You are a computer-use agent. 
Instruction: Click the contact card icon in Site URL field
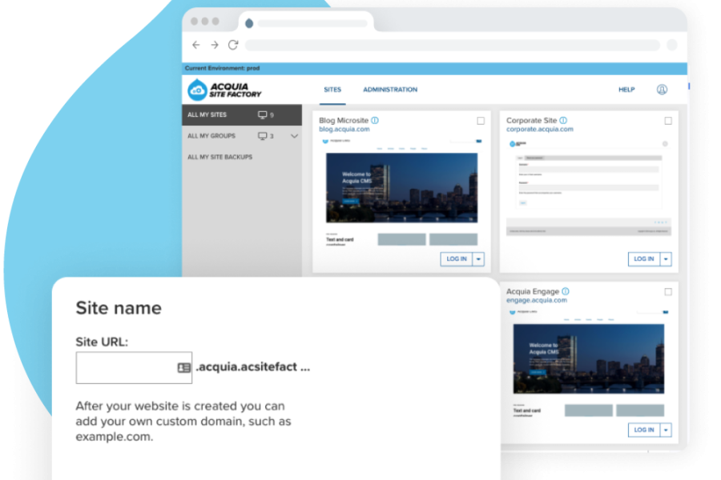coord(183,368)
